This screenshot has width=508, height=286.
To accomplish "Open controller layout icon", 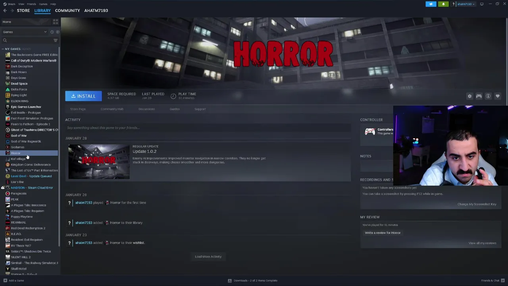I will [479, 96].
